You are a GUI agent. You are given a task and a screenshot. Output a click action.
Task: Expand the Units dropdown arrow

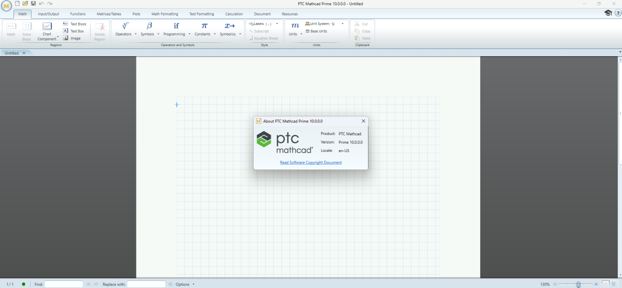tap(302, 34)
